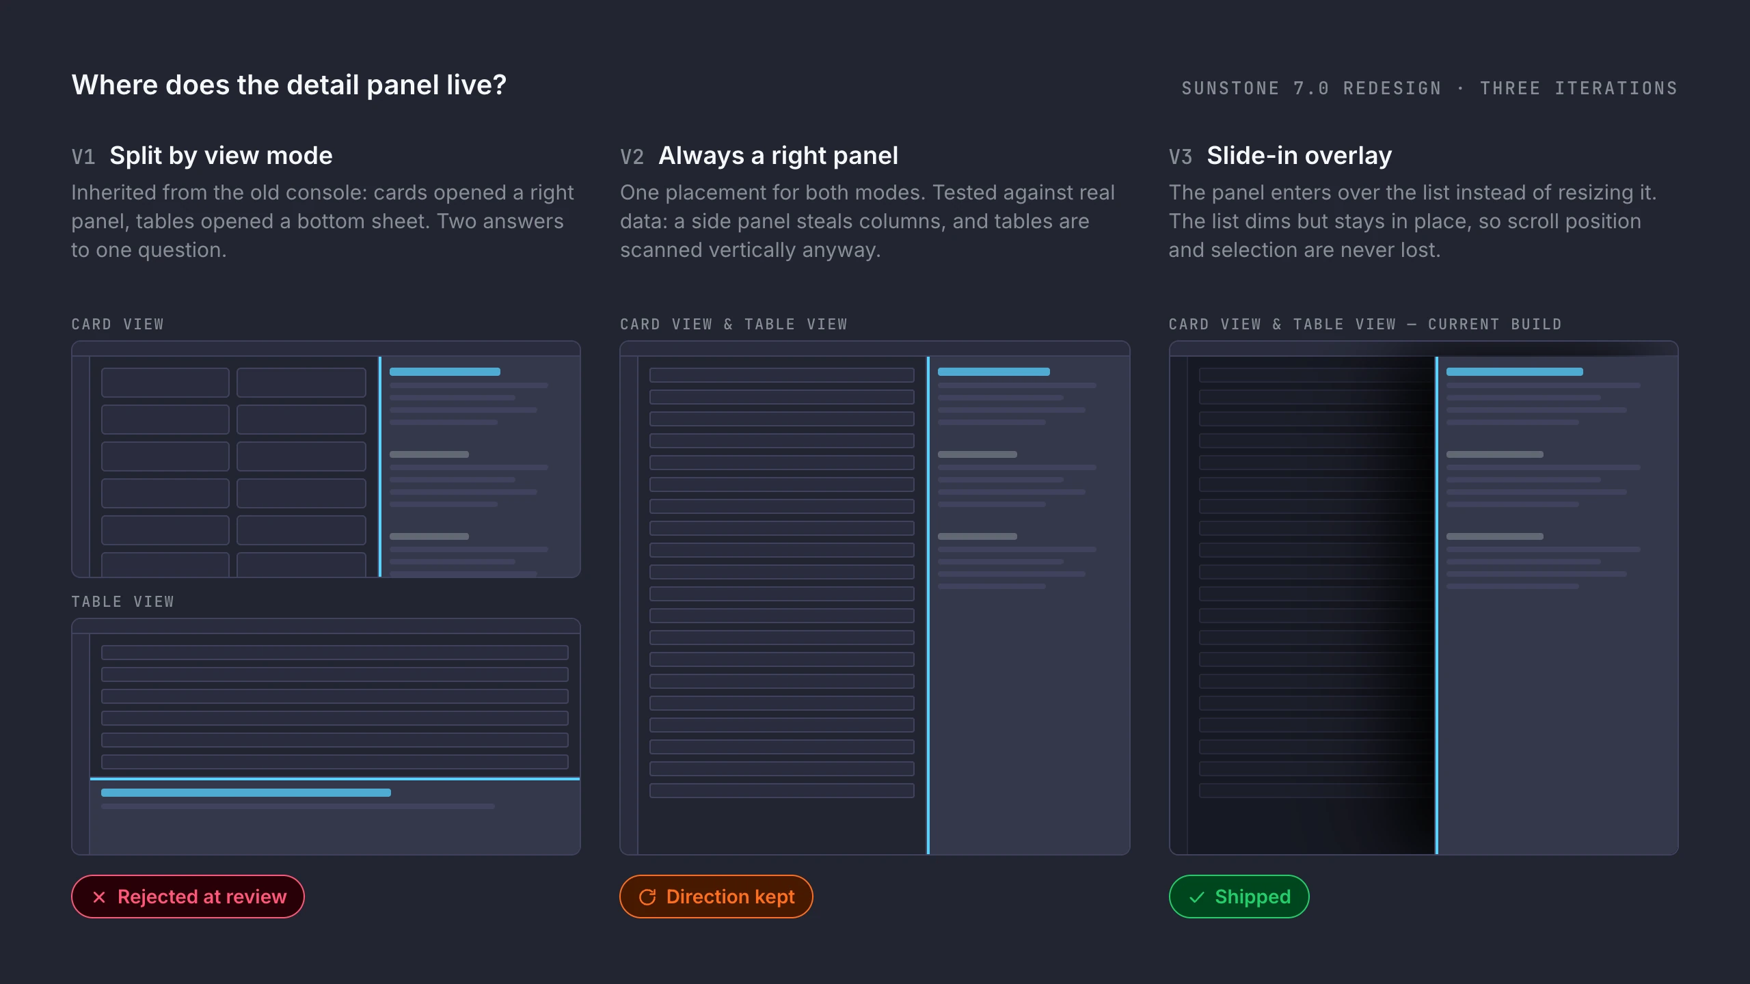Click the paragraph starting 'The panel enters over the list'
This screenshot has height=984, width=1750.
1412,221
